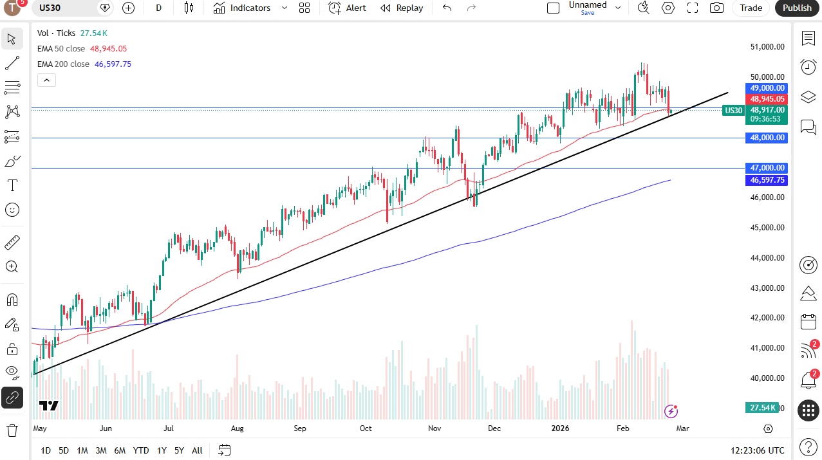Take a chart snapshot with camera
Image resolution: width=822 pixels, height=460 pixels.
pyautogui.click(x=716, y=8)
